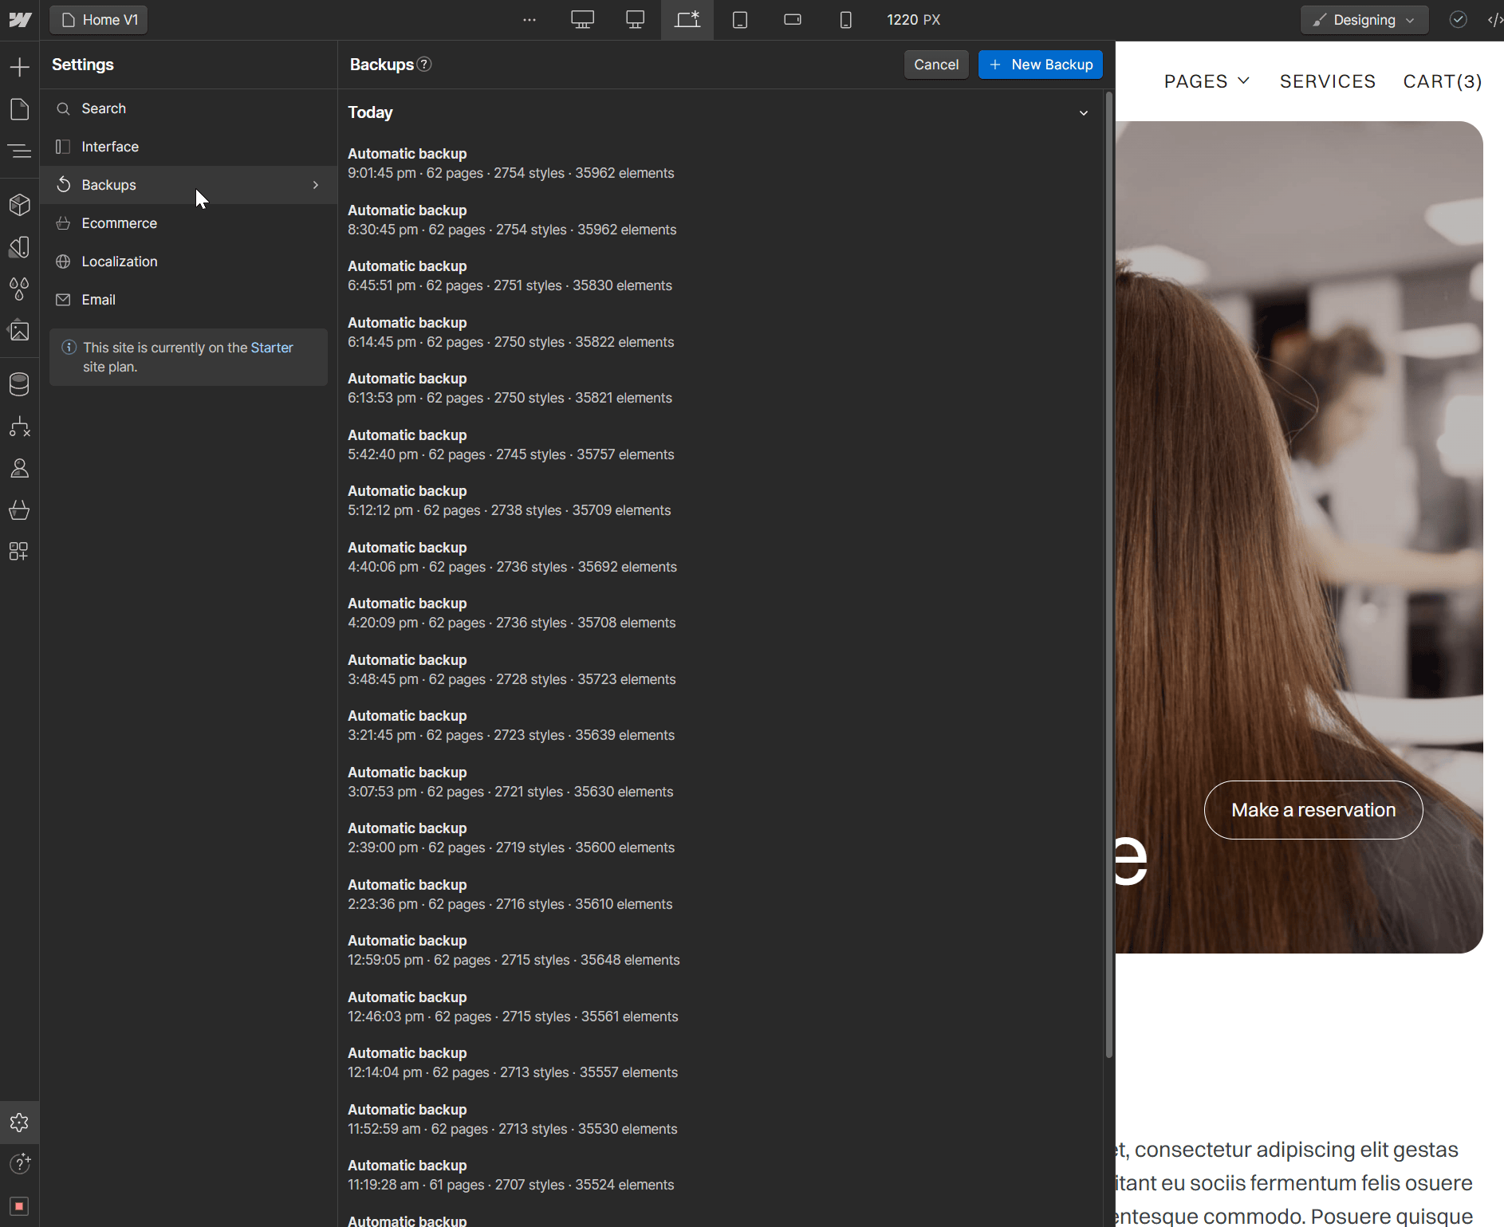
Task: Click the publish status checkmark icon
Action: tap(1458, 20)
